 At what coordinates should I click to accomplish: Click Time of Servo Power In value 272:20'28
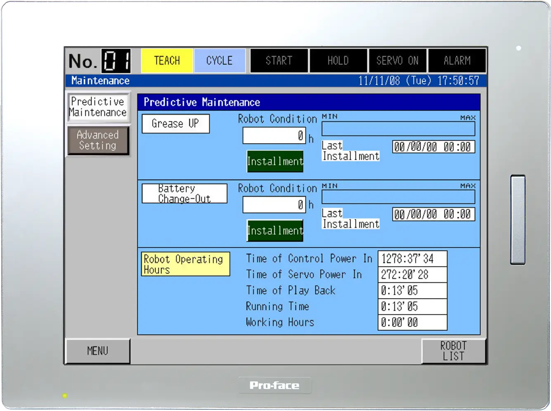tap(412, 274)
